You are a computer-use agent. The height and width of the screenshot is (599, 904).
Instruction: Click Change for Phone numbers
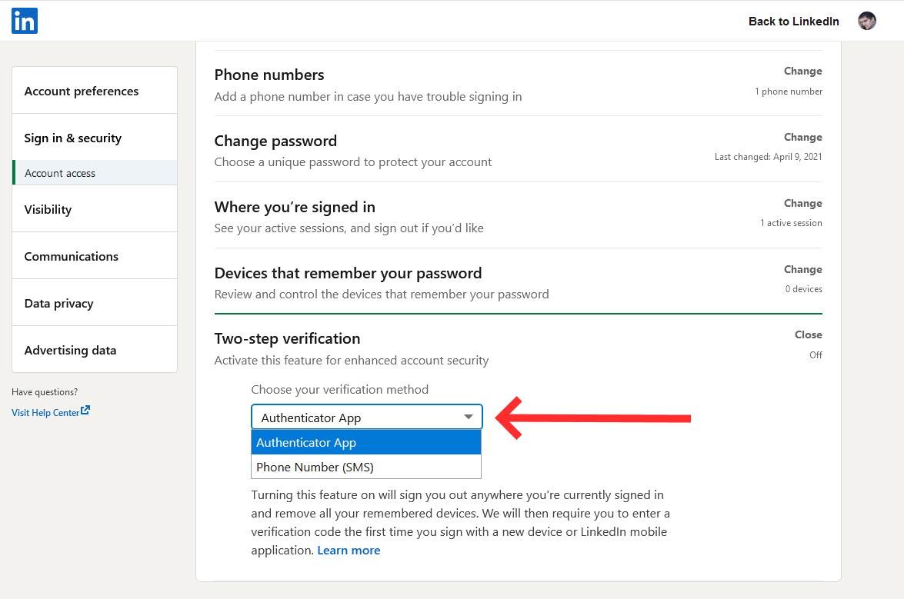coord(802,71)
